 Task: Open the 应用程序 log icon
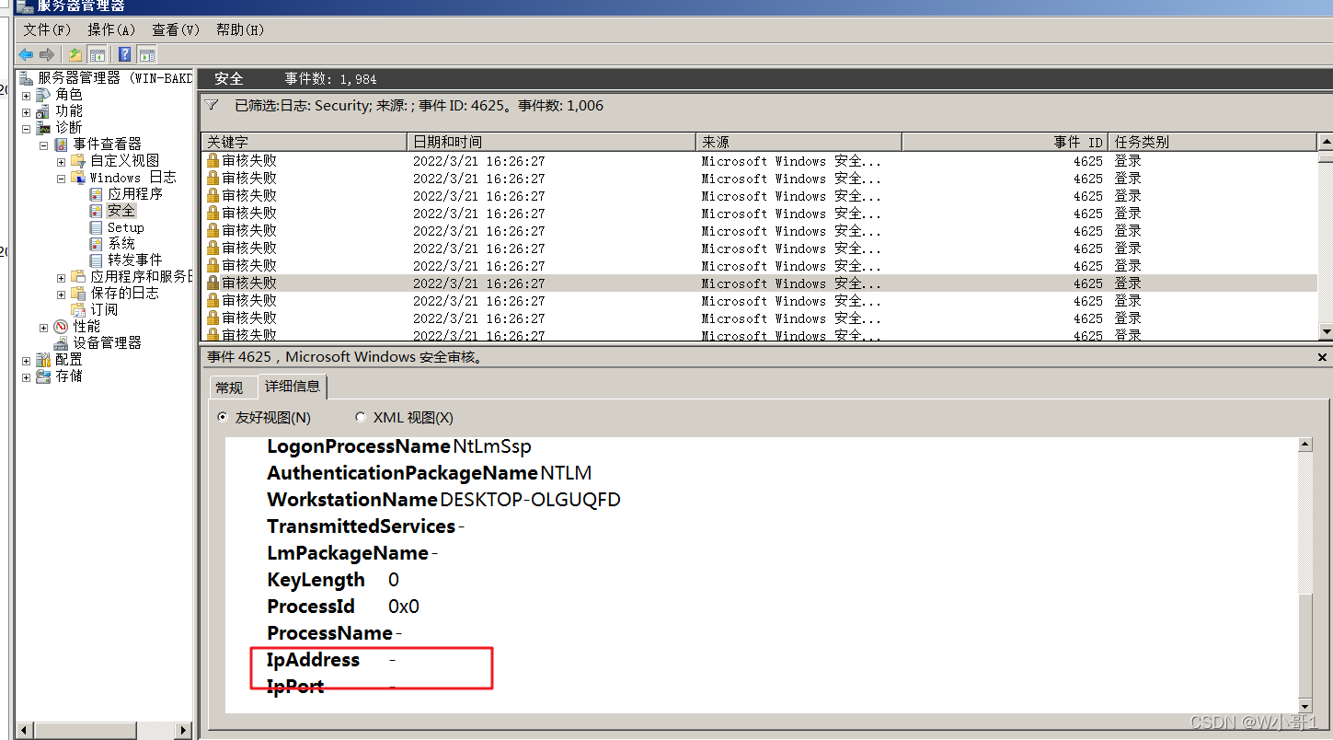[x=97, y=194]
